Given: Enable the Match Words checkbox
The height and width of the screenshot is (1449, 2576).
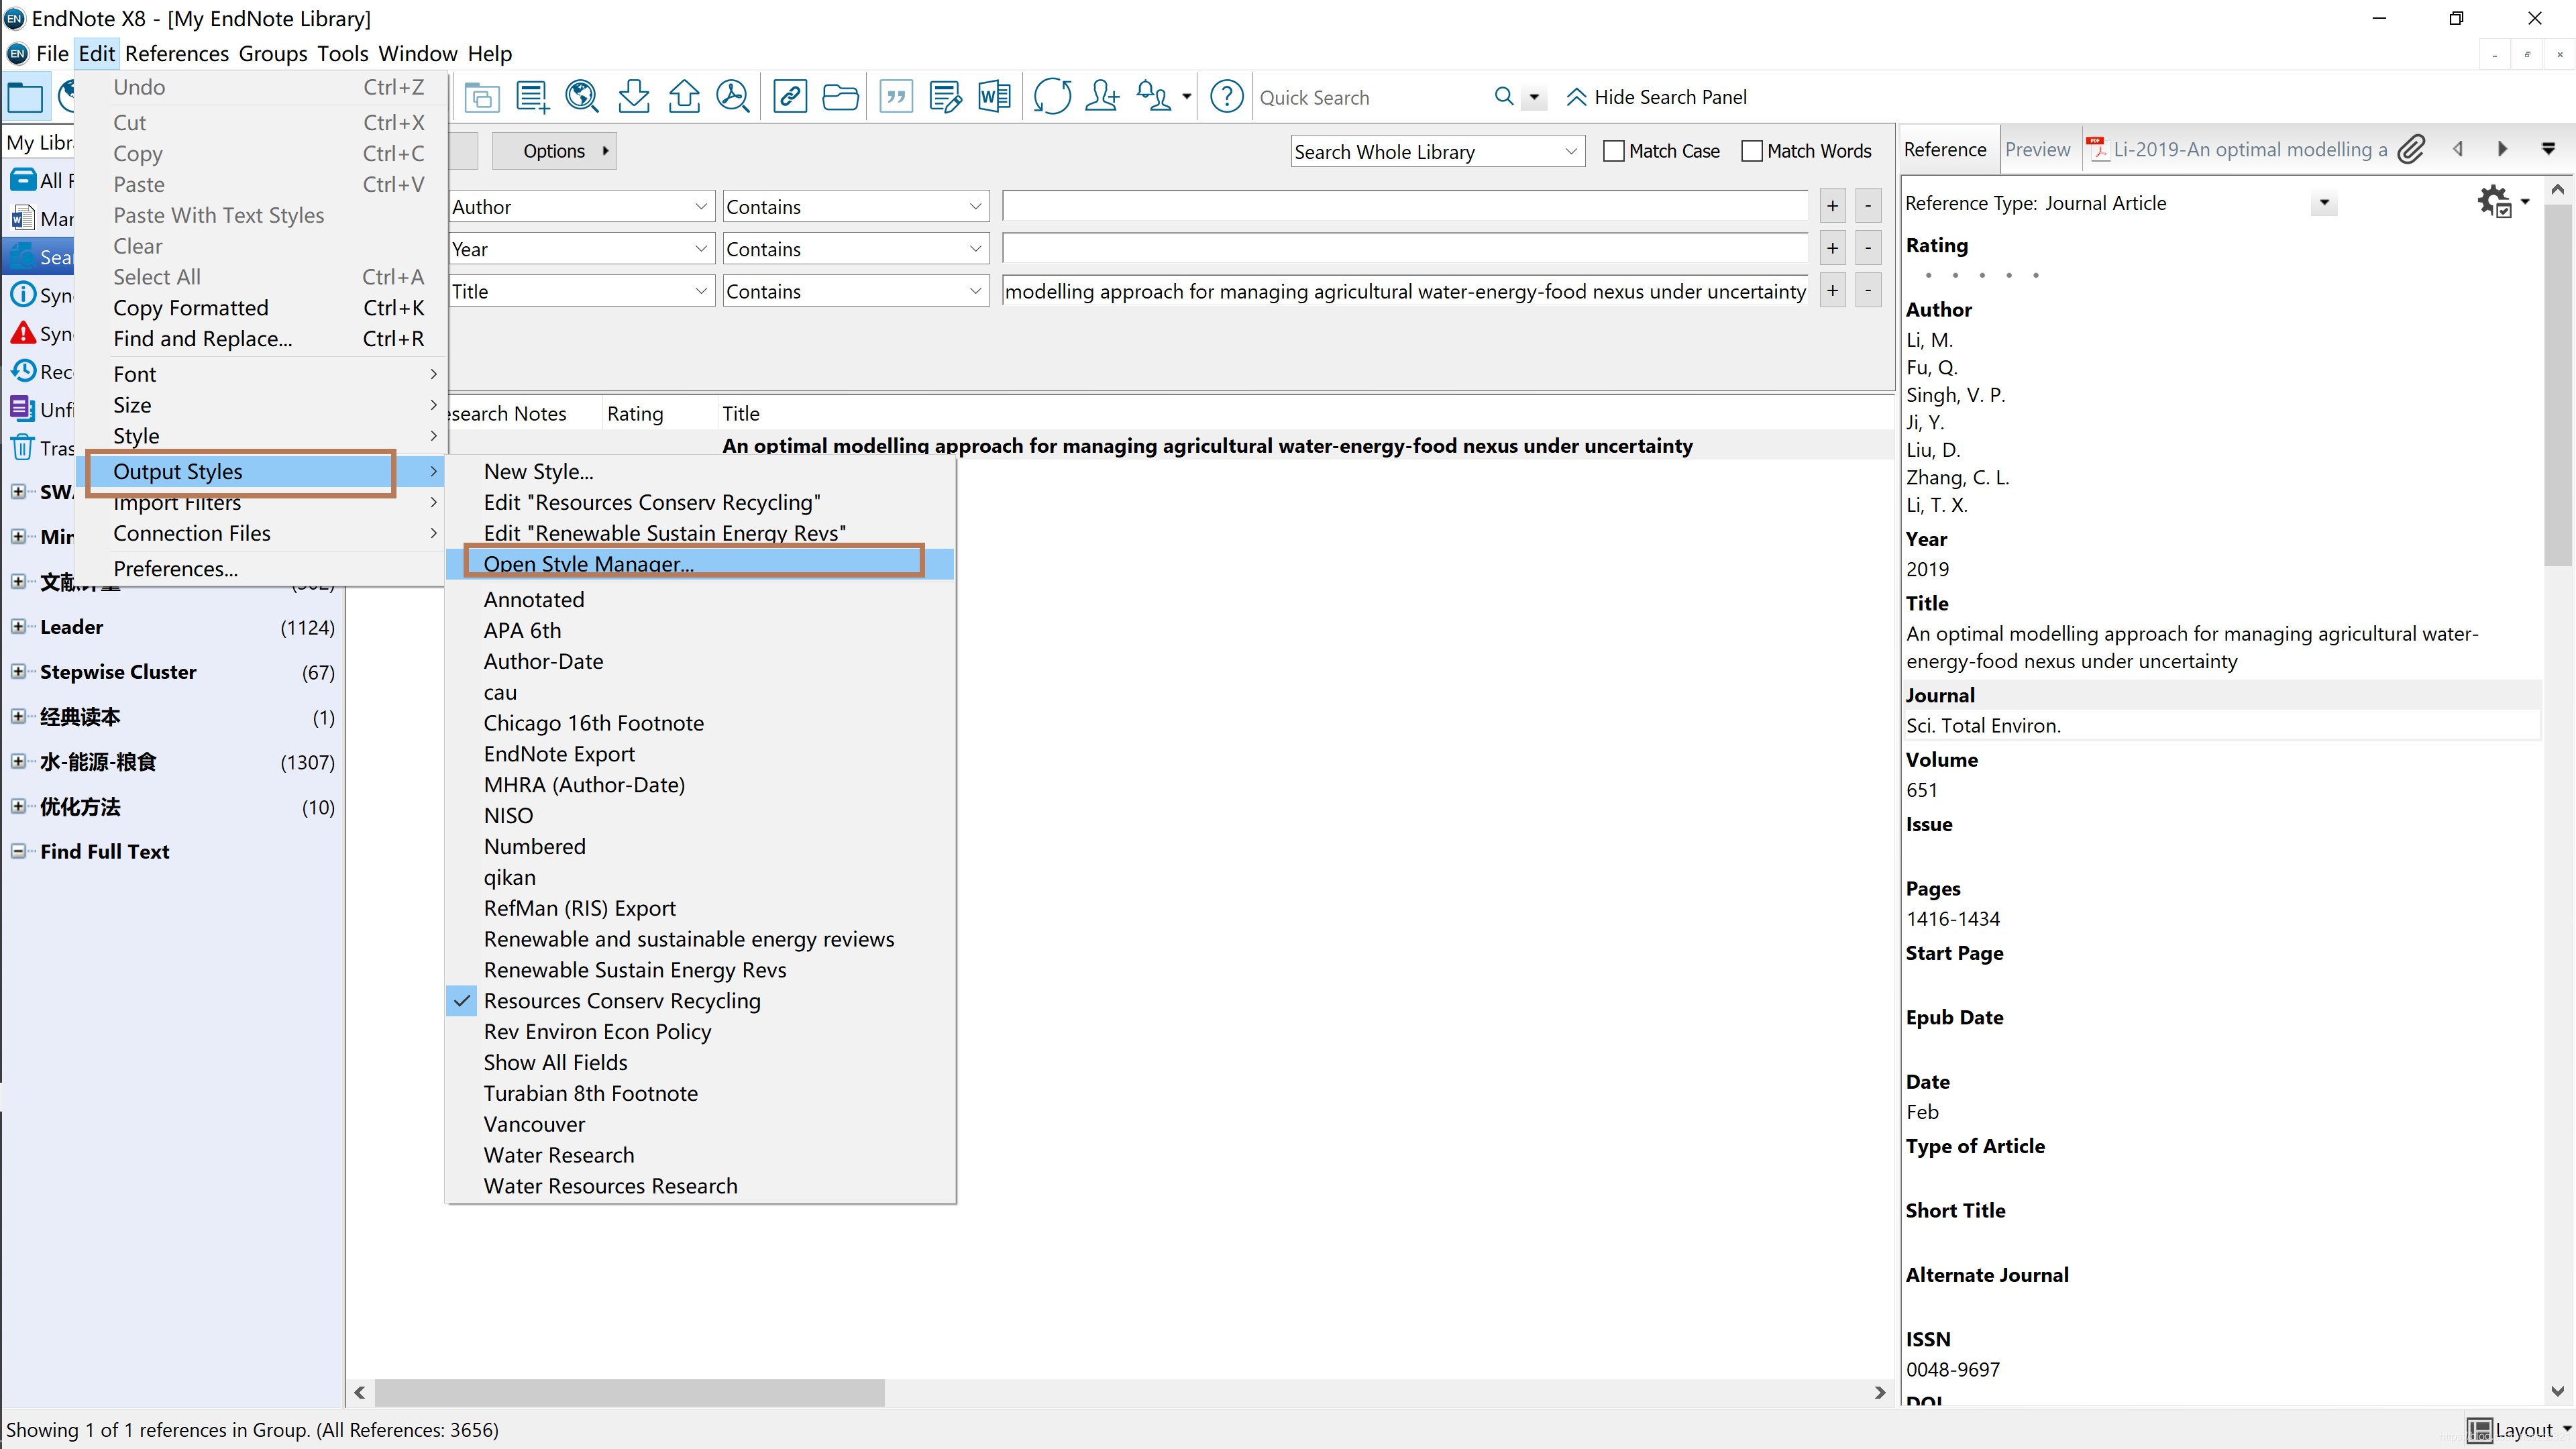Looking at the screenshot, I should [1751, 151].
